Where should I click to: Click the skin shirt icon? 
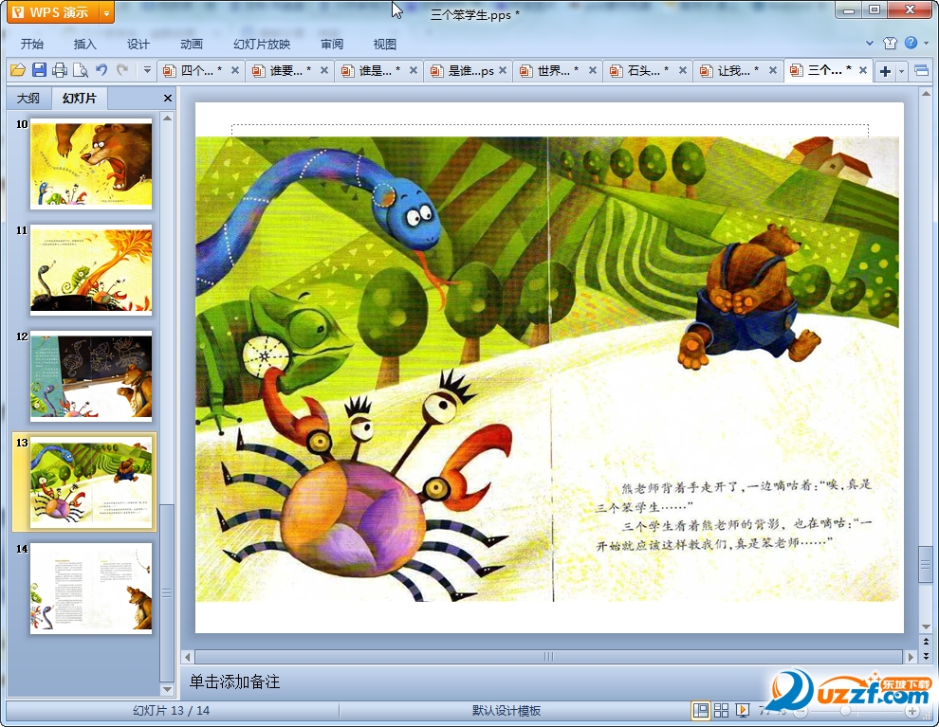click(x=890, y=43)
